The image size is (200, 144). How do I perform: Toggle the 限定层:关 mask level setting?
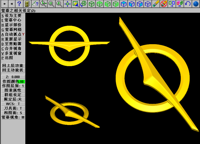point(13,99)
